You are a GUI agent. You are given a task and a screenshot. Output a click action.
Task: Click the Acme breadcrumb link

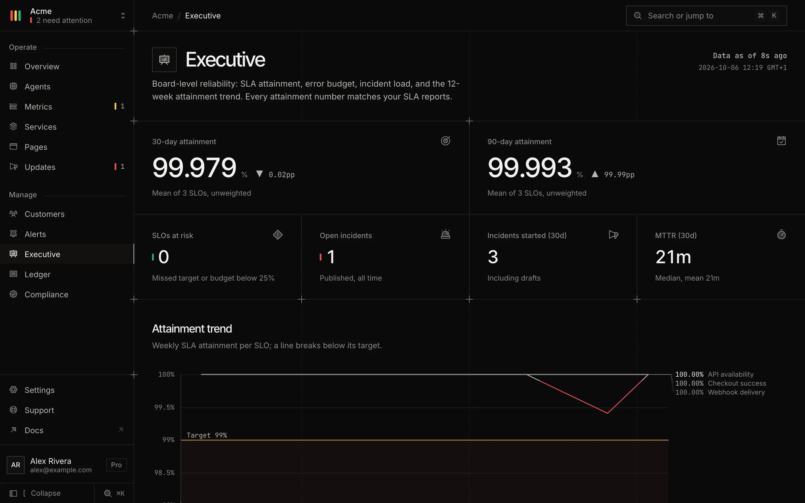(x=162, y=16)
